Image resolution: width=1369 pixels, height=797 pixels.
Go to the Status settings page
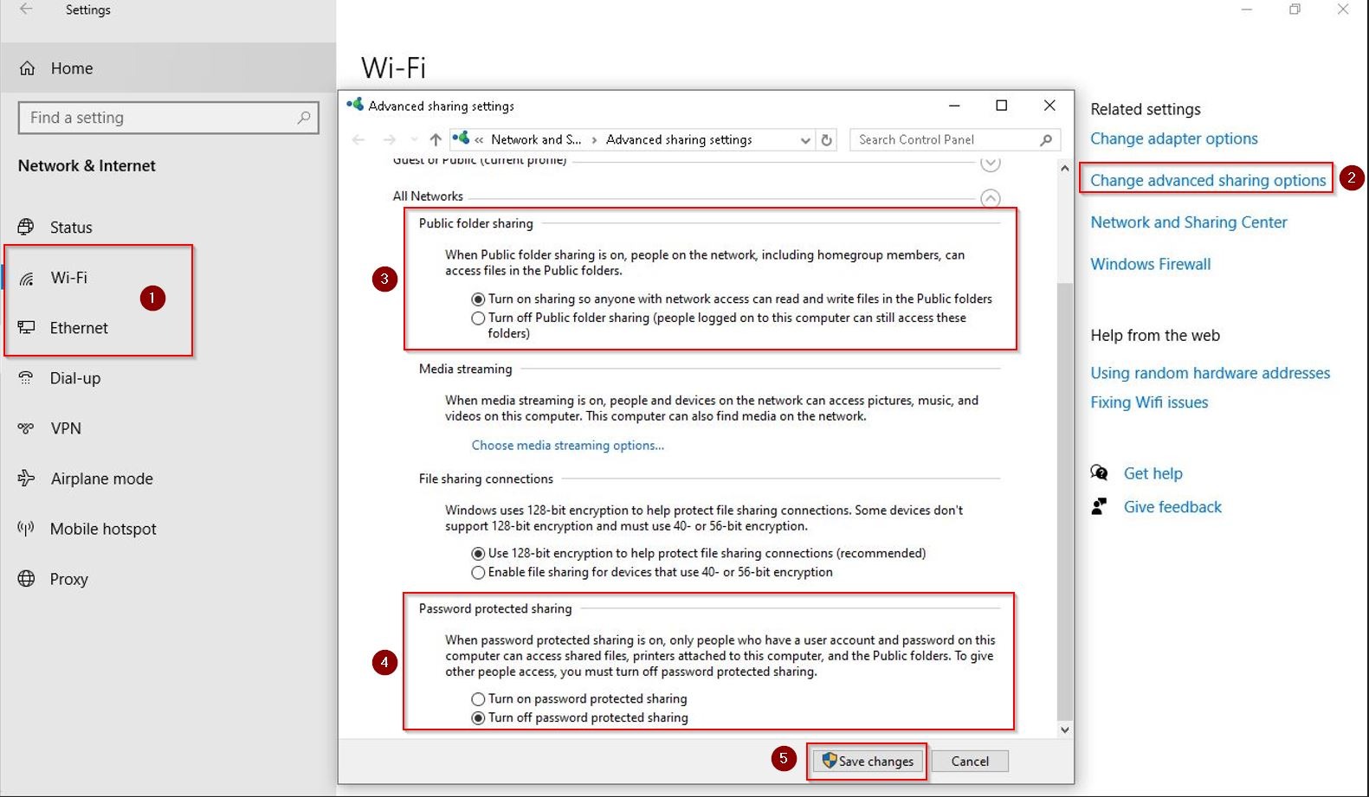pyautogui.click(x=71, y=228)
